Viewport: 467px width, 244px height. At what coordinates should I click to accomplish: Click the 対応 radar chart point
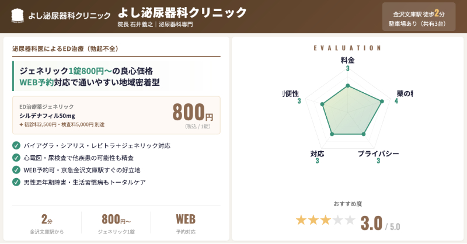(x=332, y=134)
